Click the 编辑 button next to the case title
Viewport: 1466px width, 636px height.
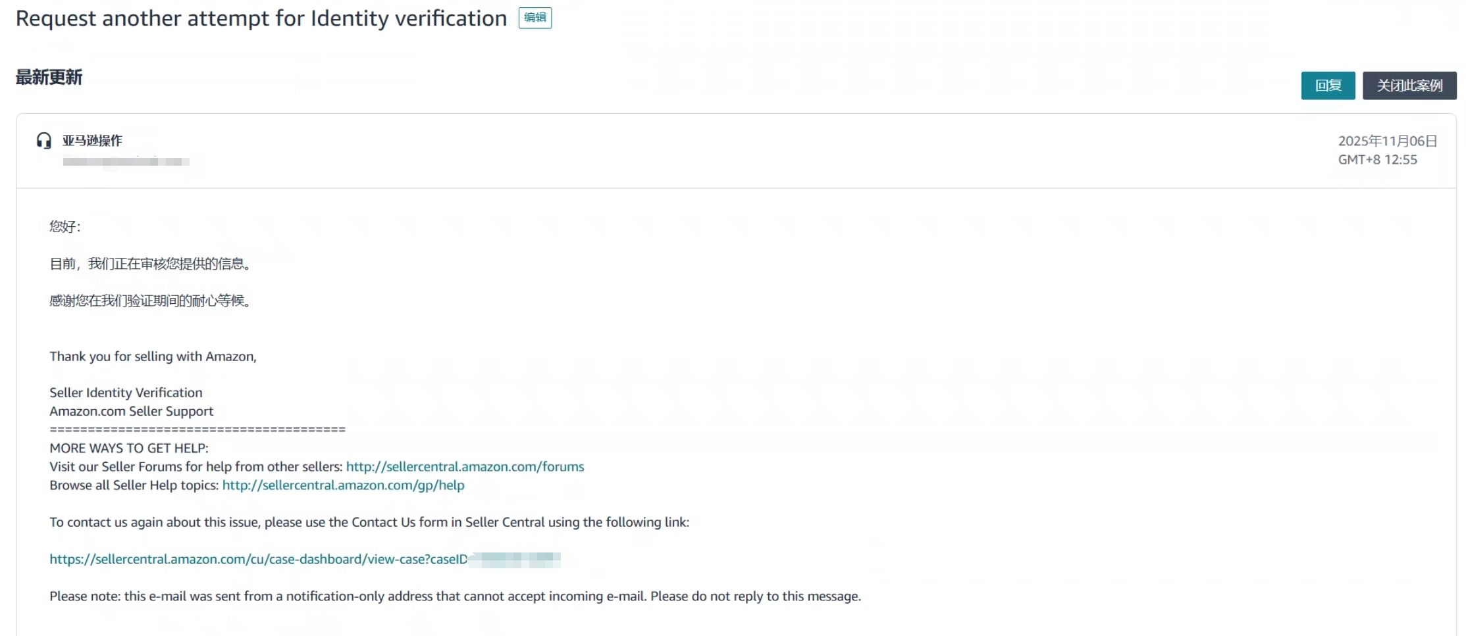point(535,18)
